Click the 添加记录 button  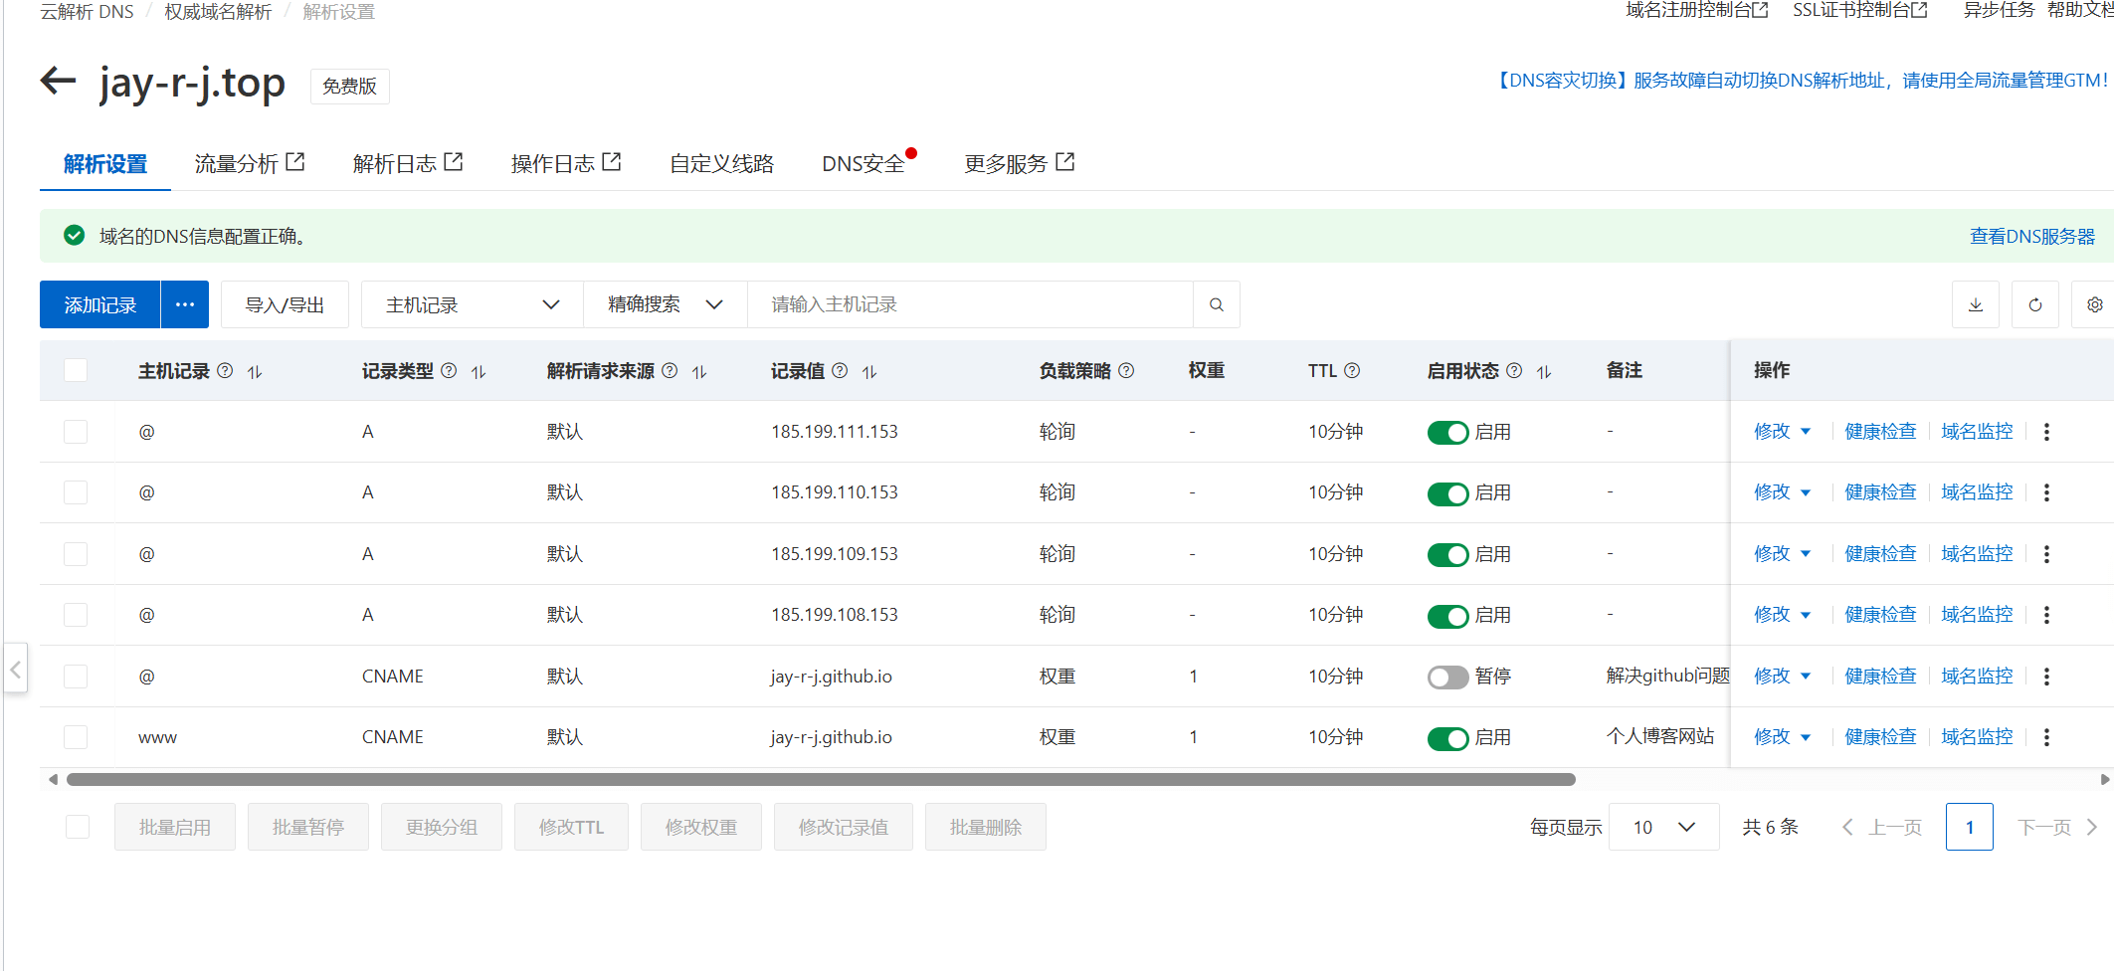[99, 304]
